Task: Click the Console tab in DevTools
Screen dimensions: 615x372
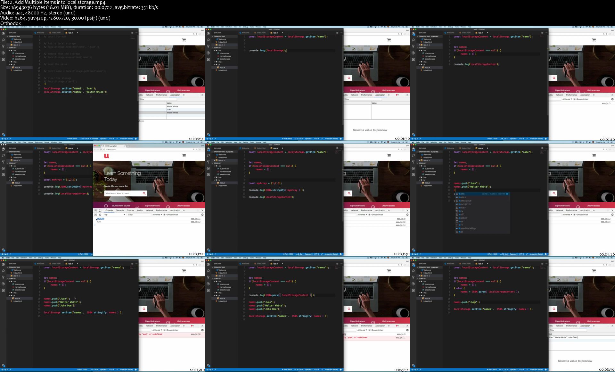Action: tap(109, 210)
